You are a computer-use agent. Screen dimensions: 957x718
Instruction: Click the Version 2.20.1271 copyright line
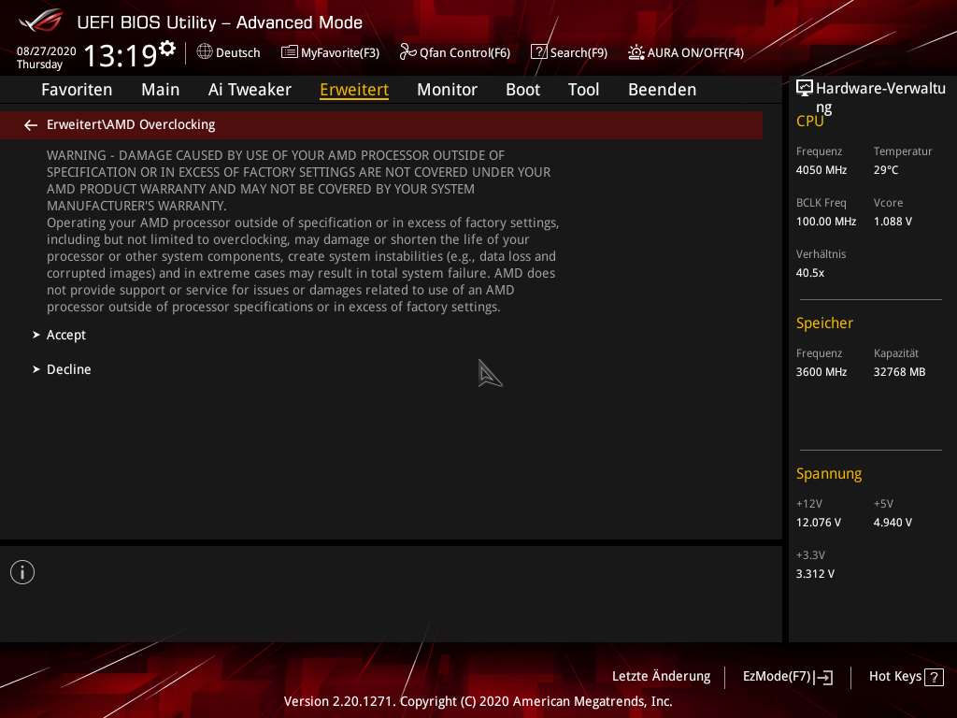(x=478, y=701)
